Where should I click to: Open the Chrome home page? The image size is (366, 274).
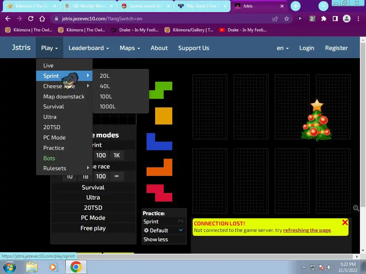point(42,19)
